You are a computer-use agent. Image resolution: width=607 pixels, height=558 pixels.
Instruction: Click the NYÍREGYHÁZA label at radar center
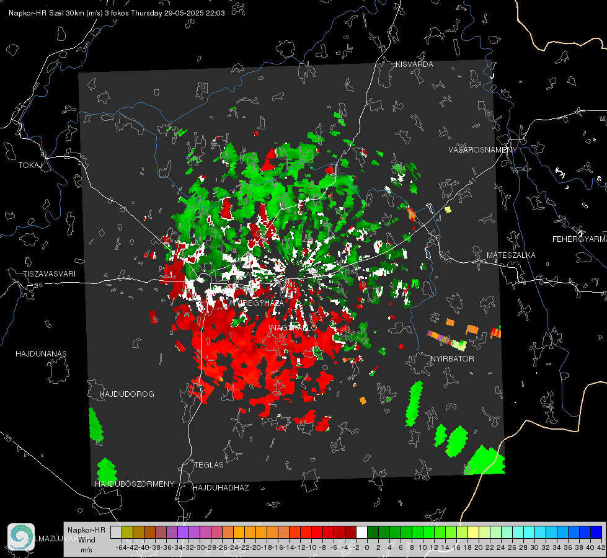257,303
